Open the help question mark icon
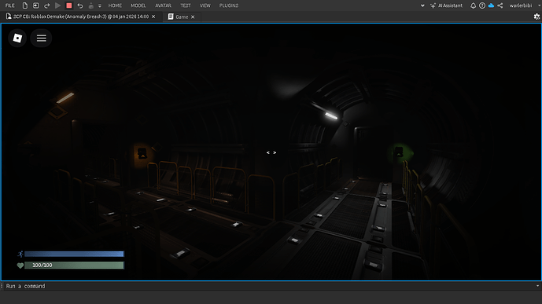The image size is (542, 304). pos(482,5)
